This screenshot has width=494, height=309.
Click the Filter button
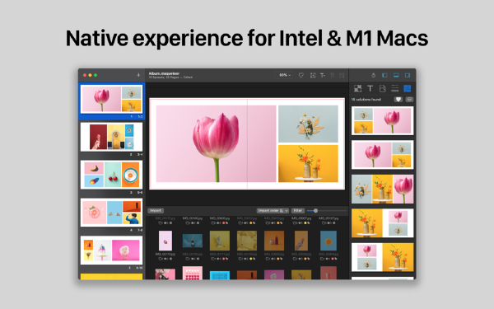click(297, 210)
